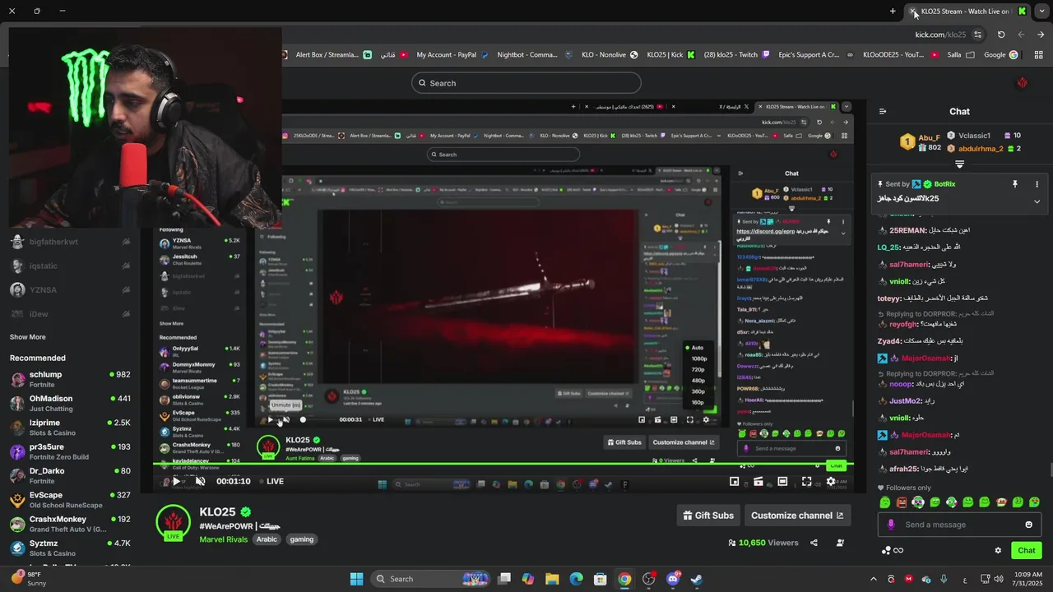Enable theater mode on the player
This screenshot has width=1053, height=592.
(x=782, y=482)
